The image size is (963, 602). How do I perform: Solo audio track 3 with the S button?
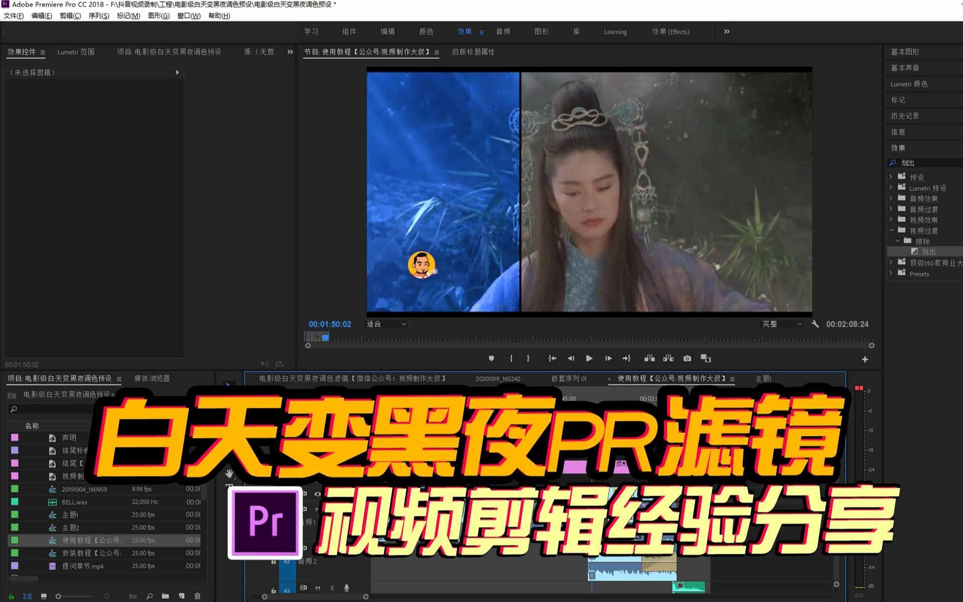click(x=333, y=588)
